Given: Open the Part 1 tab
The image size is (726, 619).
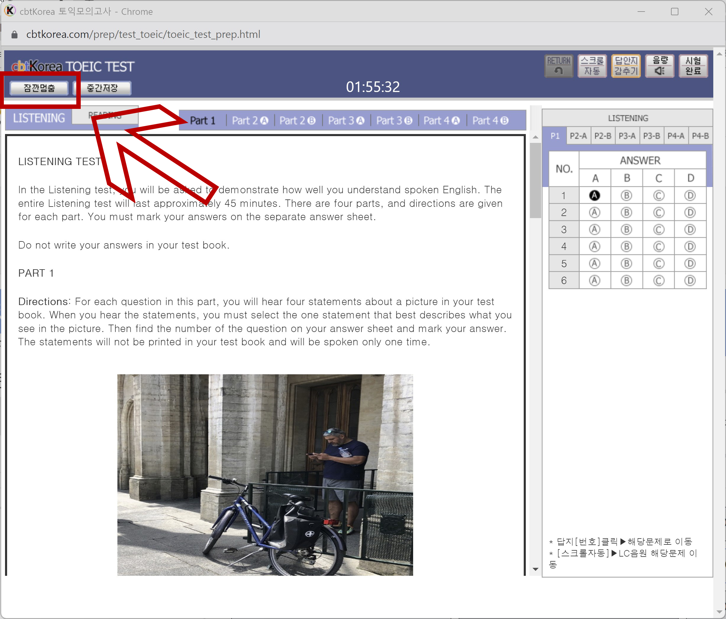Looking at the screenshot, I should (x=203, y=121).
